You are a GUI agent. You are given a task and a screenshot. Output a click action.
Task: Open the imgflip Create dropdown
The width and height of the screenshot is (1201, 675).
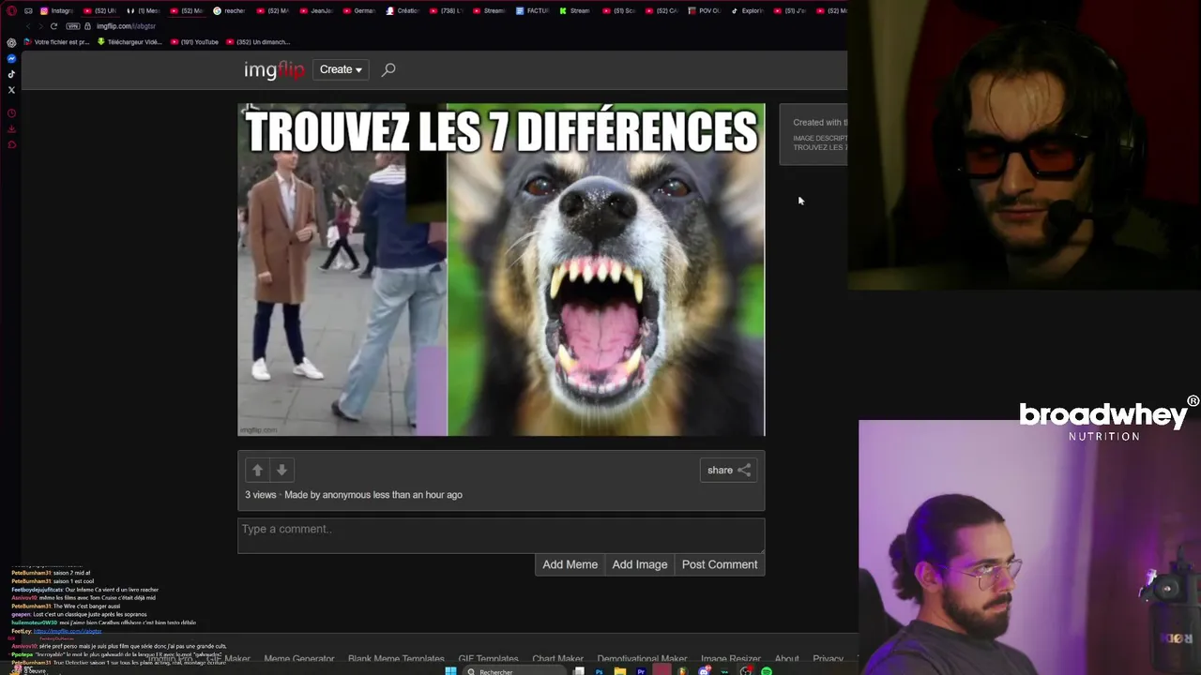[x=341, y=69]
